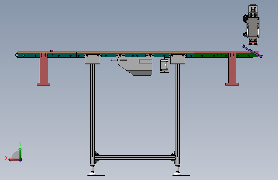
Task: Select the horizontal crossbar between the frame legs
Action: (x=135, y=158)
